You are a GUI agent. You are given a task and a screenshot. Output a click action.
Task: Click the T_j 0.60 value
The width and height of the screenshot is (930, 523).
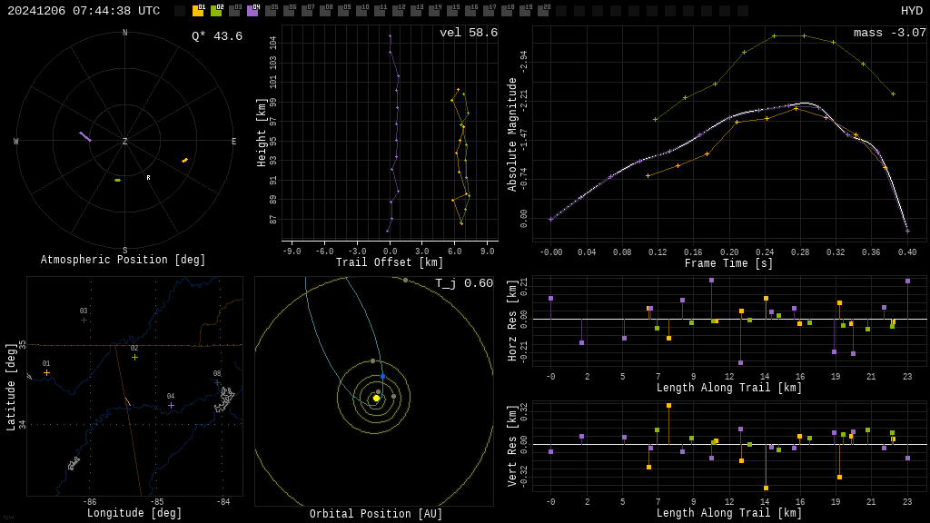(463, 283)
